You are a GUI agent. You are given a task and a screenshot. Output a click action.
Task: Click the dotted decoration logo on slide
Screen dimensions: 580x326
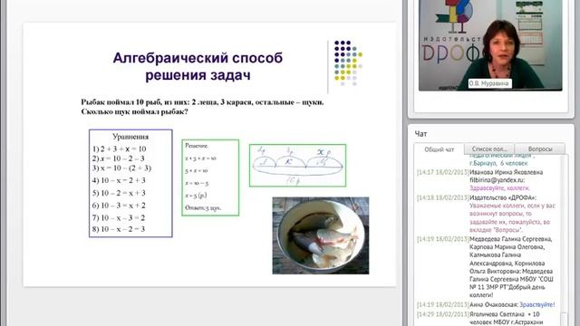pyautogui.click(x=348, y=62)
